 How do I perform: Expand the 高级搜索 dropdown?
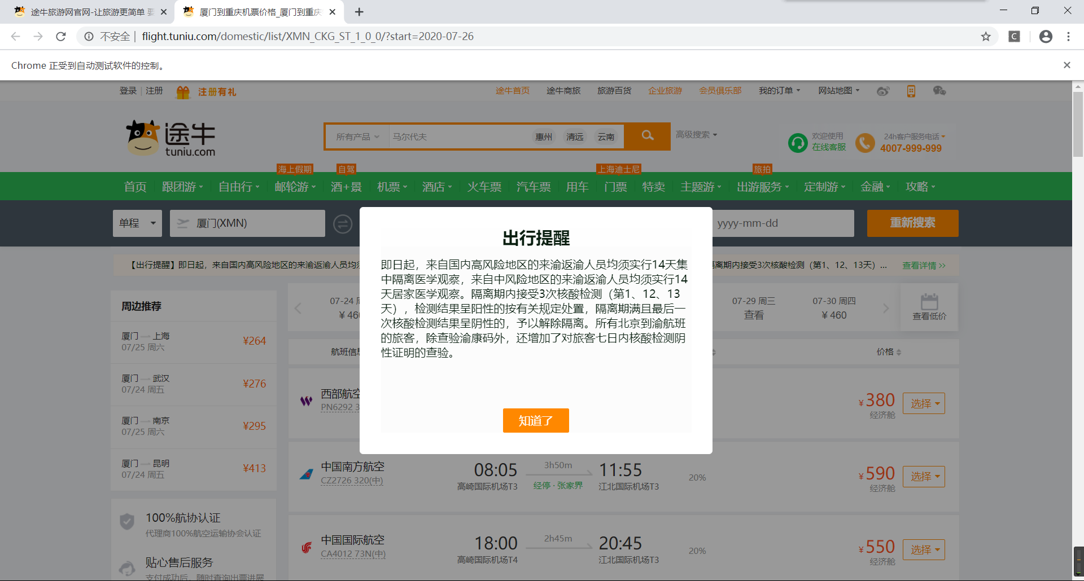tap(697, 135)
